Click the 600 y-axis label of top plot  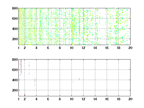coord(15,18)
